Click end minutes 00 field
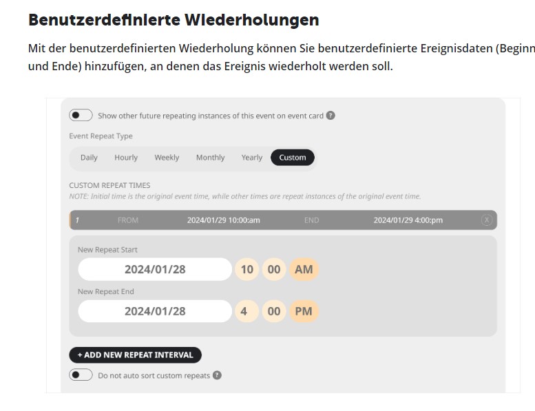Viewport: 535px width, 411px height. [x=274, y=311]
